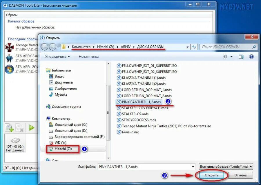Screen dimensions: 261x185
Task: Click the Новая папка button
Action: [88, 57]
